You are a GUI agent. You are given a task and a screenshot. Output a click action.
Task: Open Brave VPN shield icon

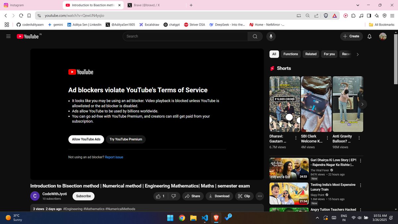click(384, 16)
